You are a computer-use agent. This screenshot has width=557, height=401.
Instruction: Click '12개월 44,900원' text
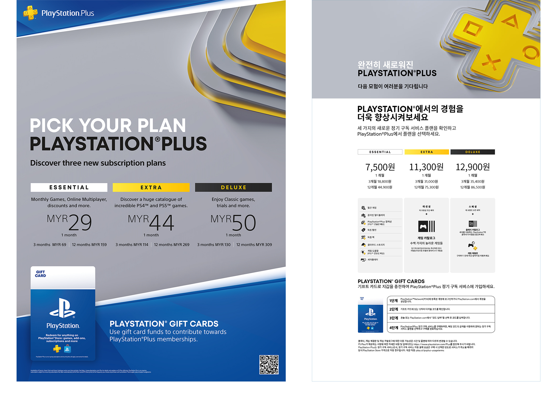380,187
